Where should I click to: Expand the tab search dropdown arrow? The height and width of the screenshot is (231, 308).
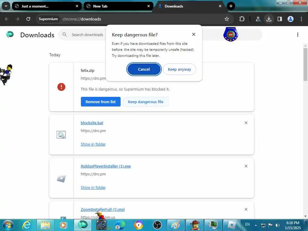coord(6,6)
